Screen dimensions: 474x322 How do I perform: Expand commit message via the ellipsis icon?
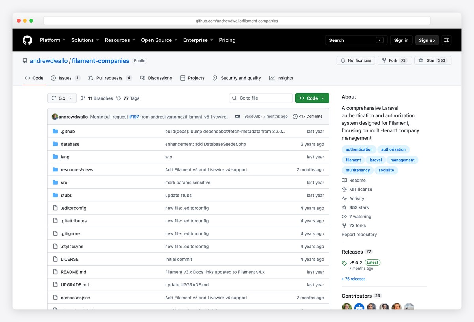(x=237, y=117)
